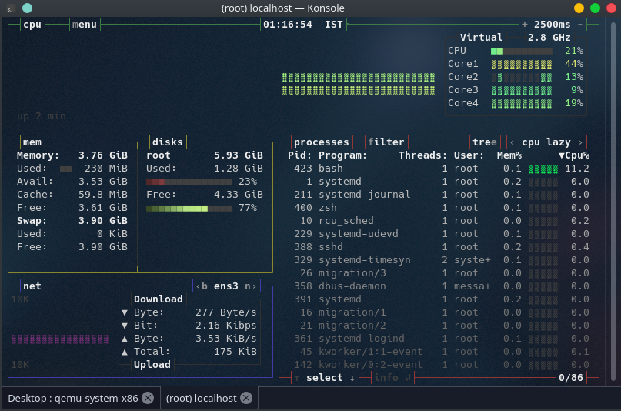
Task: Click the minus sign beside 2500ms
Action: tap(580, 24)
